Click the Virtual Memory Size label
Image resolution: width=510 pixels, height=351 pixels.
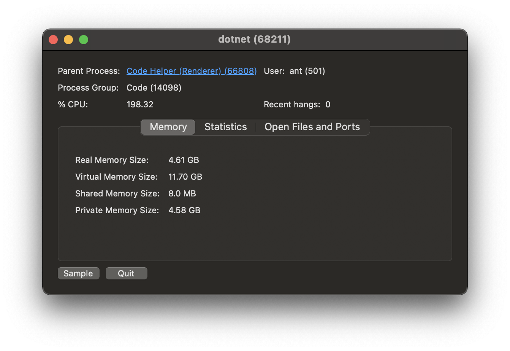coord(116,177)
